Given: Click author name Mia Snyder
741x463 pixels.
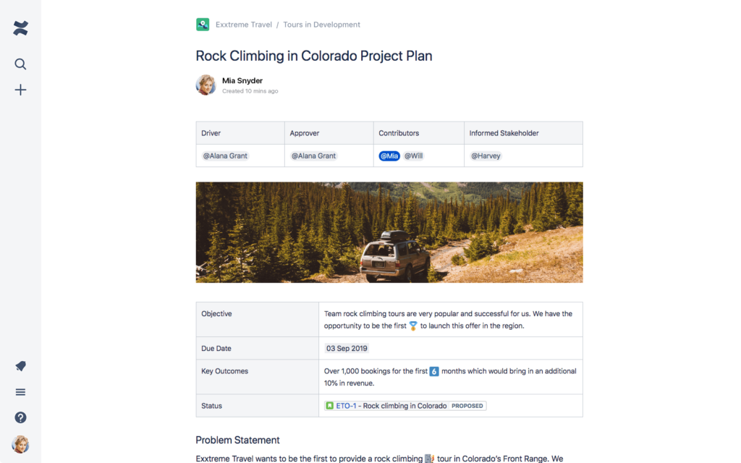Looking at the screenshot, I should point(242,80).
